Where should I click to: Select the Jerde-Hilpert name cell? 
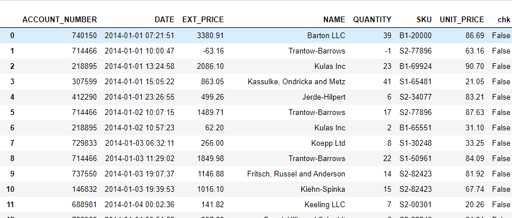[323, 97]
